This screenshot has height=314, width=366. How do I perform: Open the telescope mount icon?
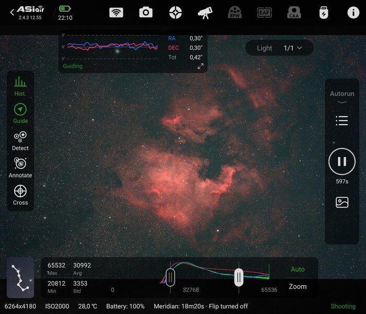pyautogui.click(x=205, y=13)
